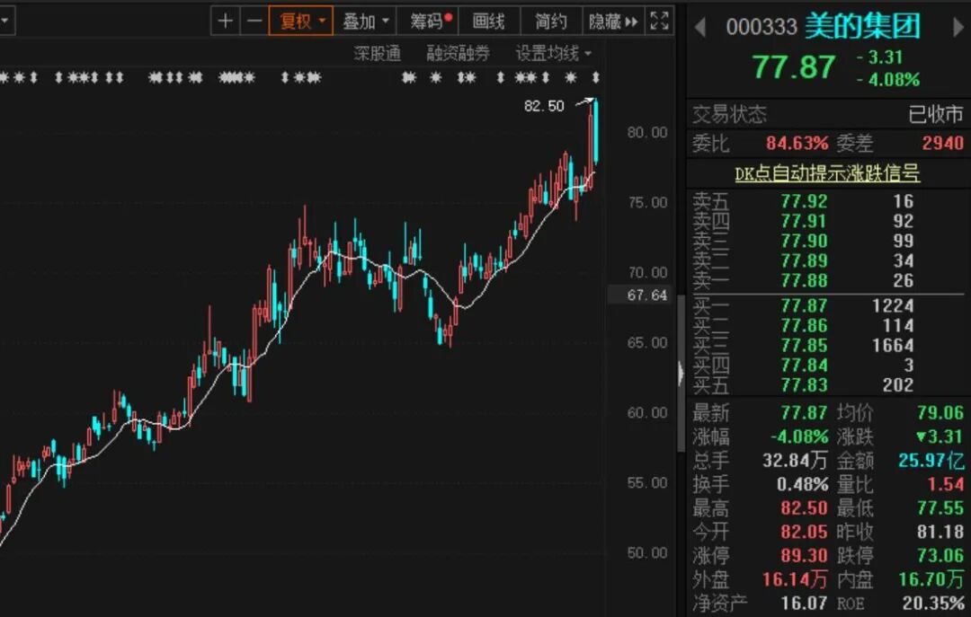Click the 量比 value 1.54
This screenshot has width=971, height=617.
coord(945,484)
